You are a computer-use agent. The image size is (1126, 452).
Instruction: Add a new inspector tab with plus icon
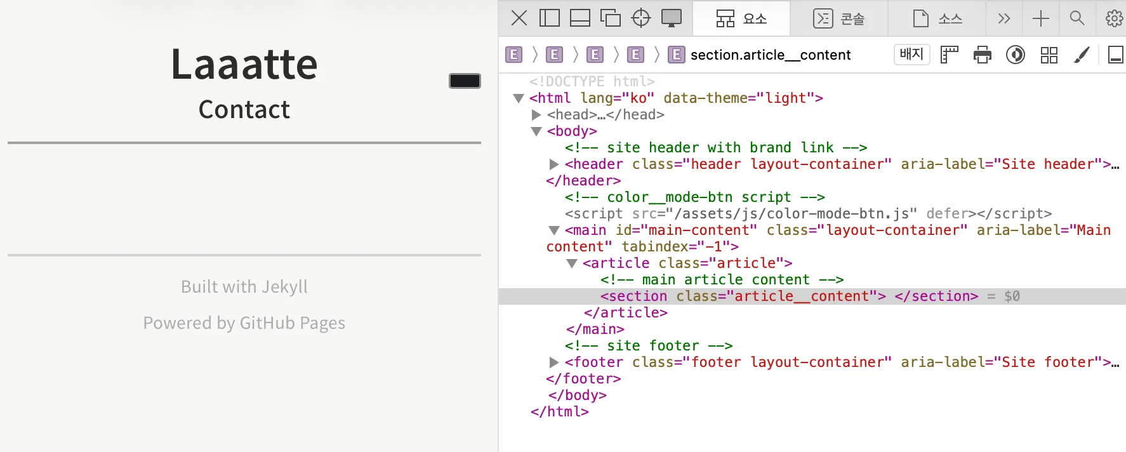tap(1041, 18)
